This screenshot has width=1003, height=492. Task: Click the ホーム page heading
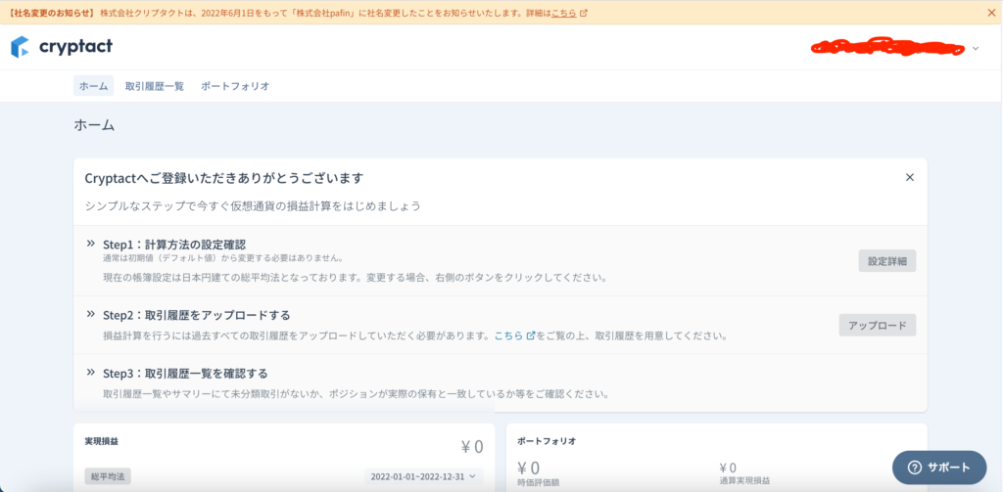point(94,125)
